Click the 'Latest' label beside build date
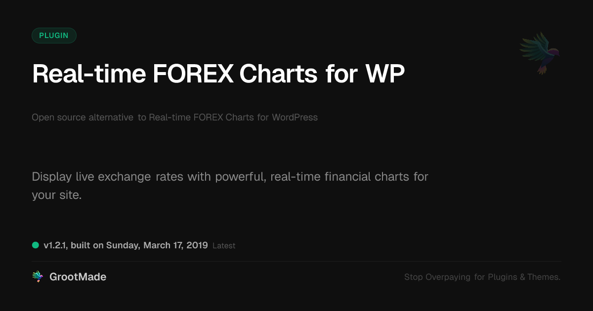Image resolution: width=593 pixels, height=311 pixels. coord(224,245)
